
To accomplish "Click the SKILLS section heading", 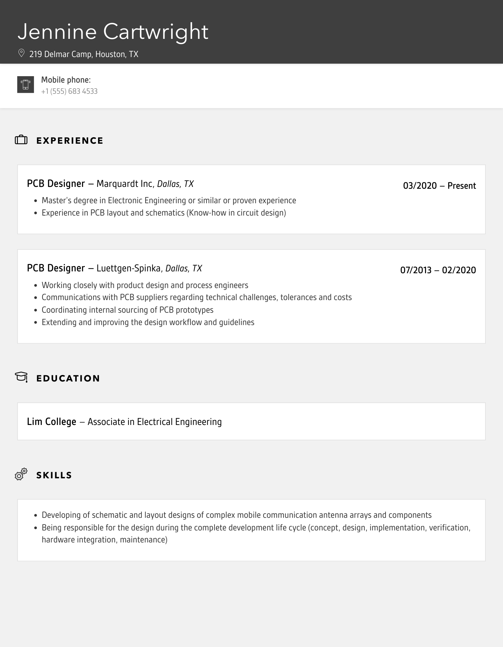I will pos(54,475).
